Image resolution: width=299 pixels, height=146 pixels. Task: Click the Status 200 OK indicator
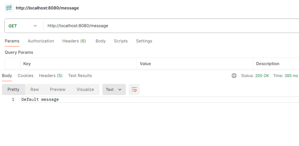255,75
